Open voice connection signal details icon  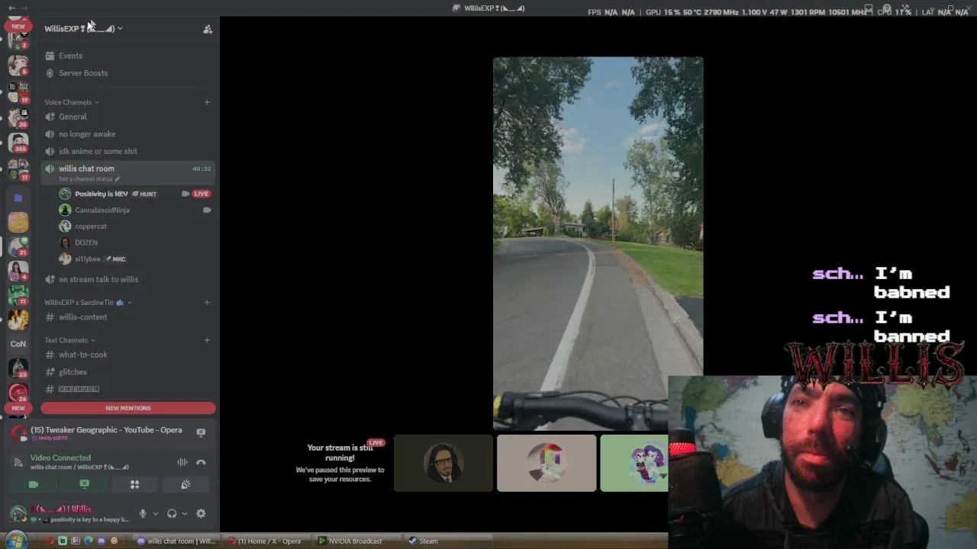(18, 461)
